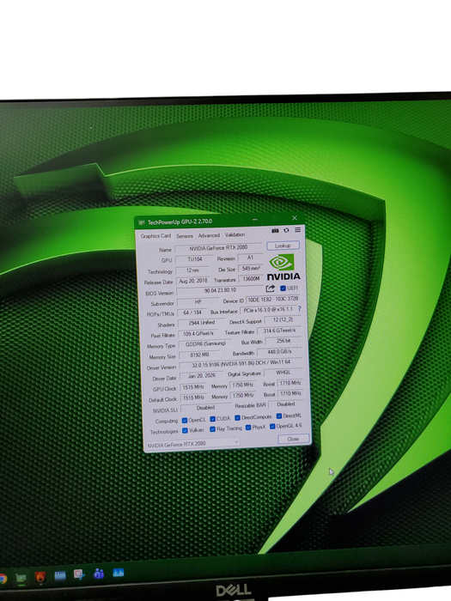Toggle the PhysX checkbox
451x601 pixels.
pos(248,428)
